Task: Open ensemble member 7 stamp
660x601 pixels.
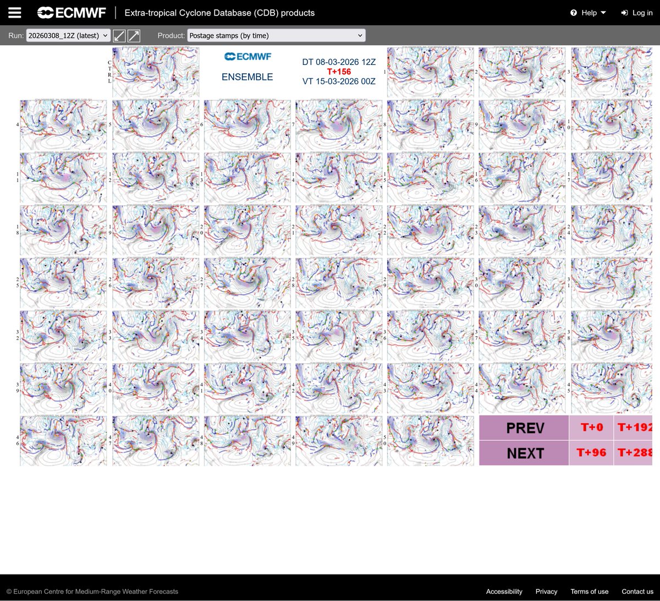Action: pyautogui.click(x=339, y=125)
